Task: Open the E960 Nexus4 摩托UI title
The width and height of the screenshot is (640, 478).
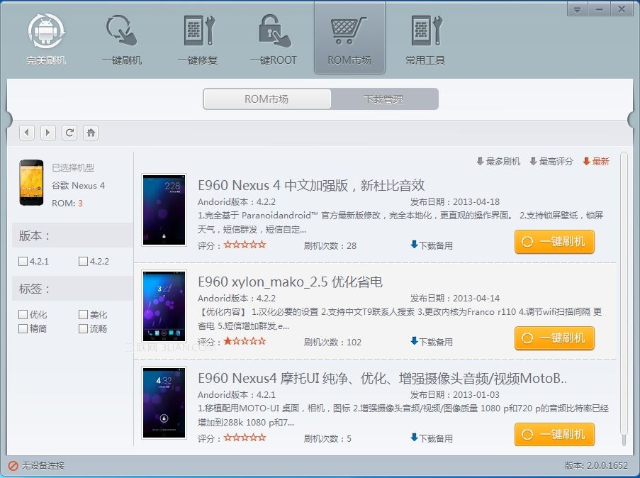Action: click(383, 378)
